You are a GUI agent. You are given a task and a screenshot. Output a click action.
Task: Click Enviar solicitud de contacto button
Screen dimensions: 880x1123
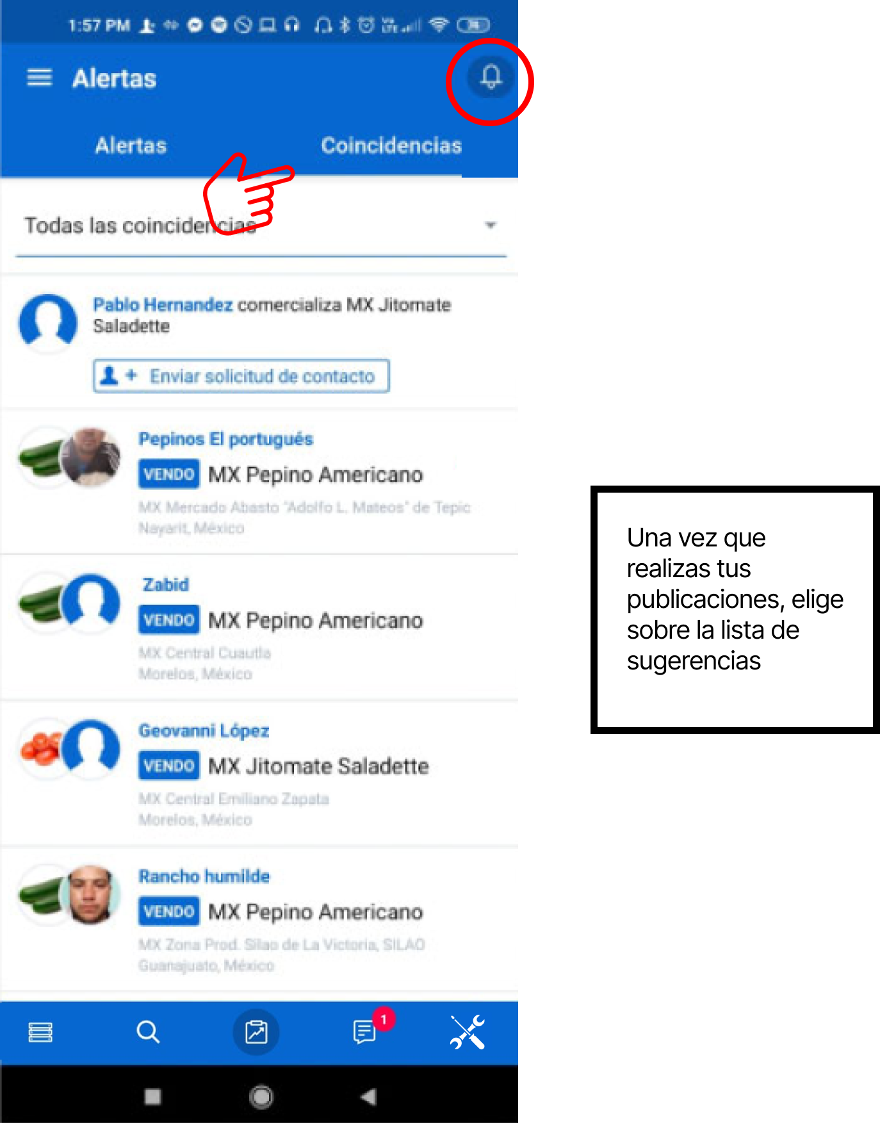[241, 375]
